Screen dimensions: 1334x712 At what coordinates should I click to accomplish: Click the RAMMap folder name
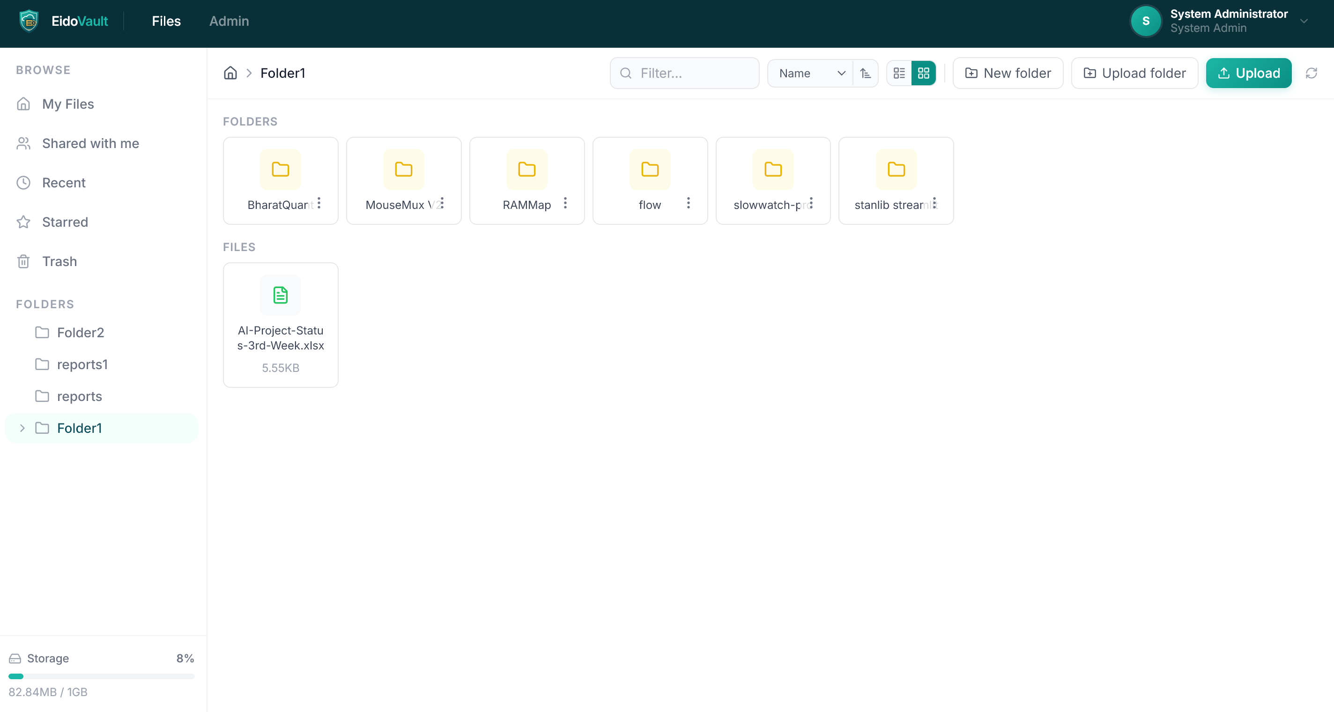526,205
